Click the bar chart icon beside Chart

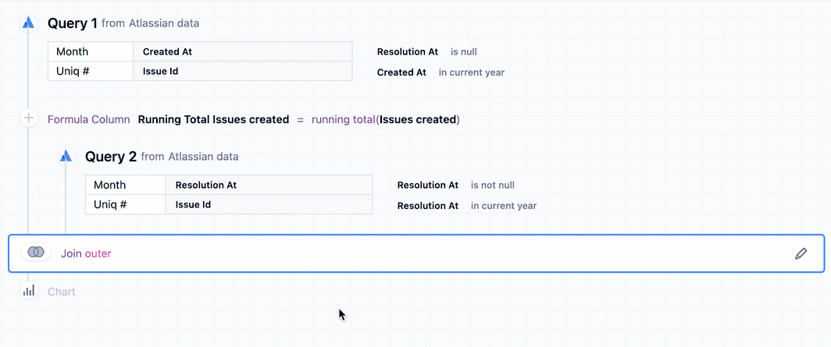tap(29, 290)
